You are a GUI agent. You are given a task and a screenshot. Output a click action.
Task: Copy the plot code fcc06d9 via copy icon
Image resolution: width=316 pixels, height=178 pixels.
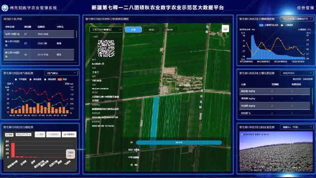[x=103, y=64]
